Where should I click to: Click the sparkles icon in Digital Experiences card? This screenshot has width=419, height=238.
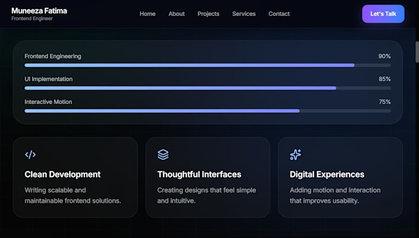[x=296, y=155]
